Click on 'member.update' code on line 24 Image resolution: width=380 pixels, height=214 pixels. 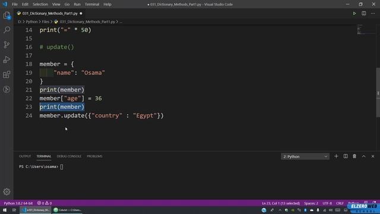[62, 115]
